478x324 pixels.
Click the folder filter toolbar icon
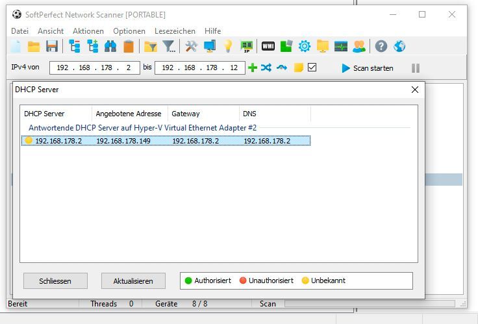pyautogui.click(x=150, y=46)
